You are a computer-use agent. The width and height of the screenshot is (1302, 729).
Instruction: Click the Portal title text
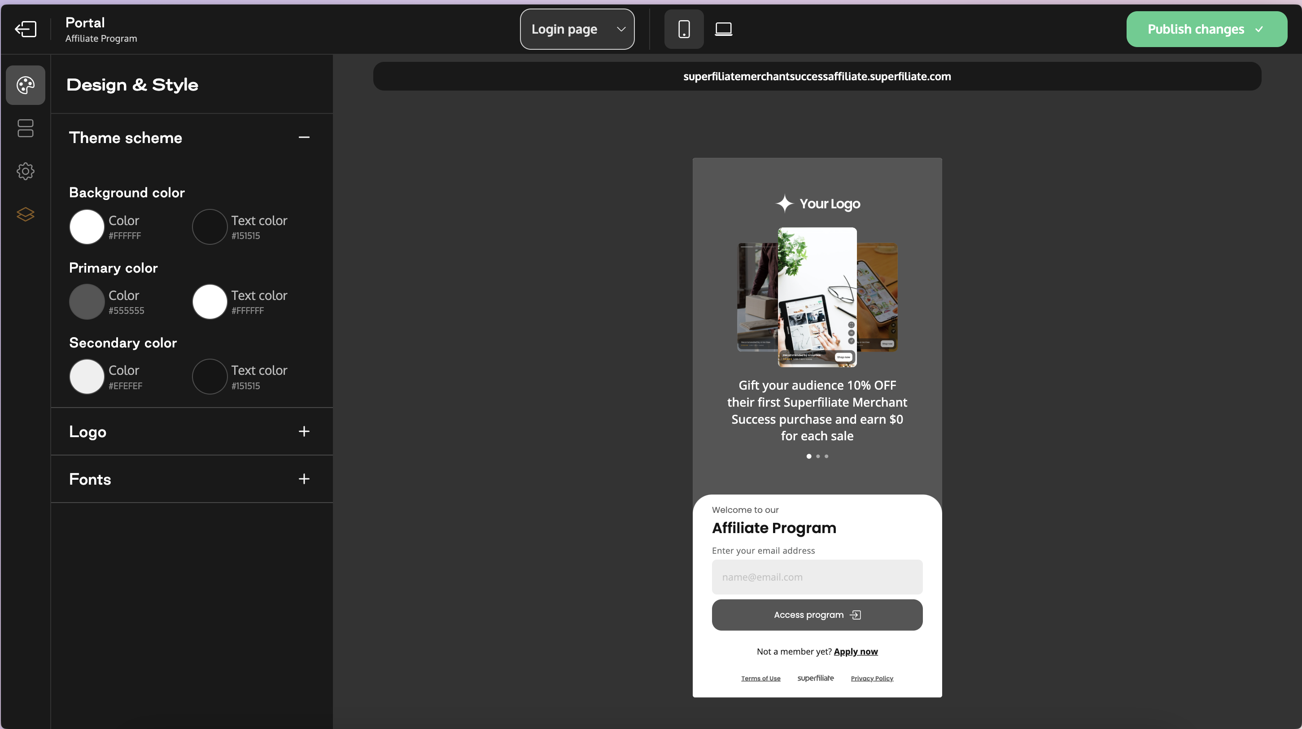(85, 23)
